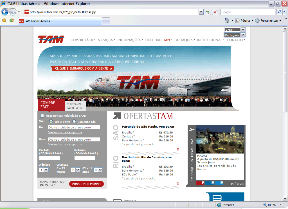This screenshot has height=209, width=288.
Task: Open the 0 a 23 meses dropdown
Action: (75, 170)
